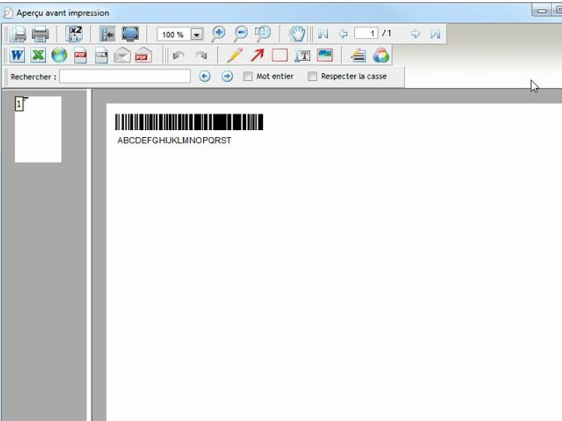562x421 pixels.
Task: Select the pencil annotation tool
Action: (x=235, y=56)
